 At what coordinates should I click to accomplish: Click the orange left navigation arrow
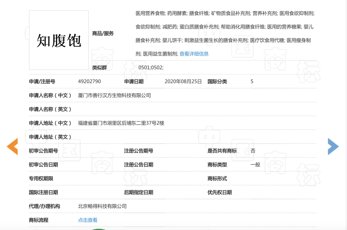tap(12, 146)
